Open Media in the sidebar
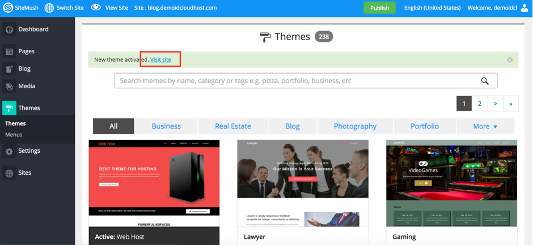This screenshot has width=533, height=245. click(27, 86)
